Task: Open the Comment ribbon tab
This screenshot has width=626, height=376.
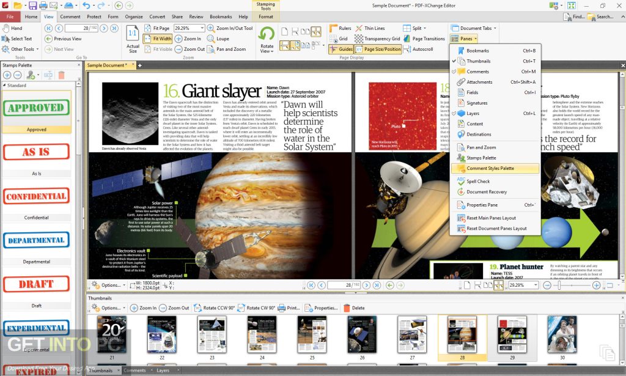Action: pyautogui.click(x=70, y=17)
